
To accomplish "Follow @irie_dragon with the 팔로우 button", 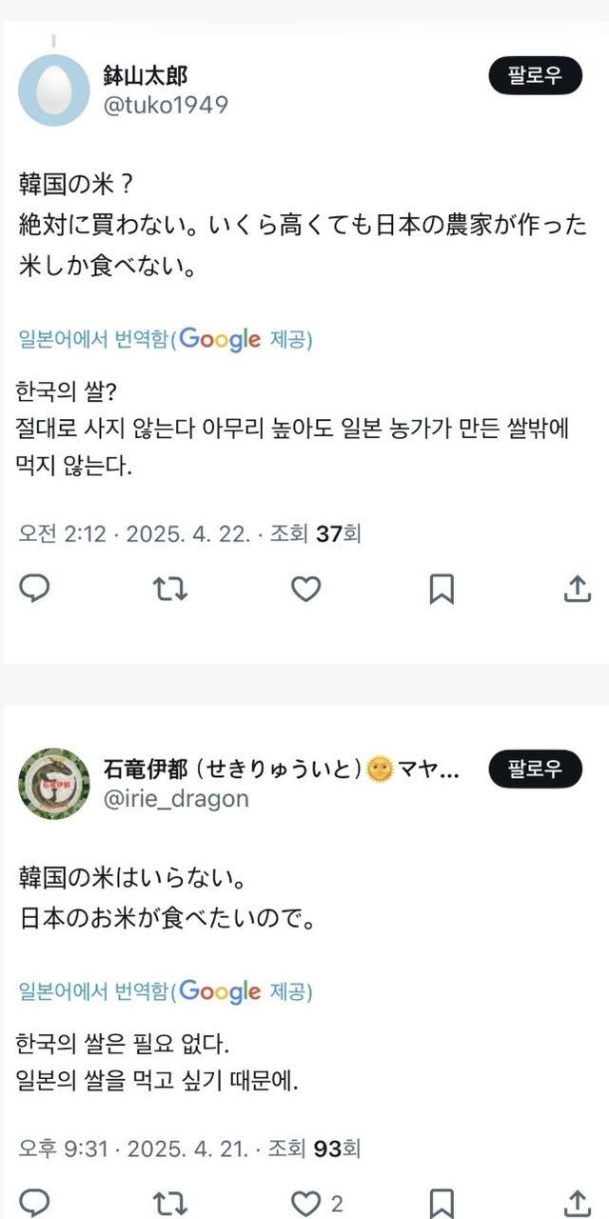I will tap(535, 768).
